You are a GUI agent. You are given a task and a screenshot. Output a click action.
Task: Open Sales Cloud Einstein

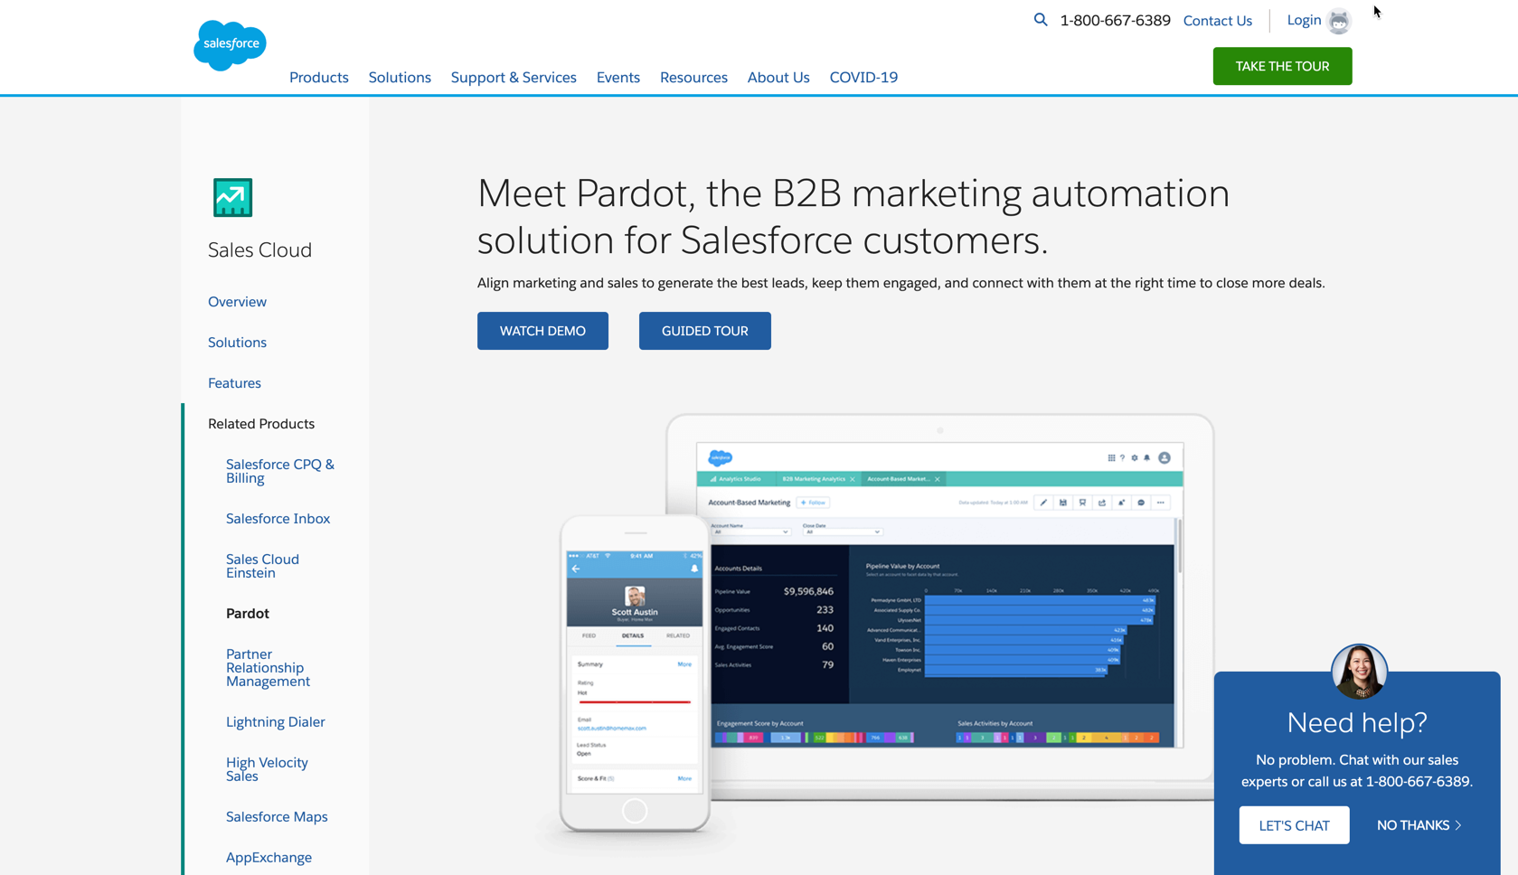tap(262, 566)
